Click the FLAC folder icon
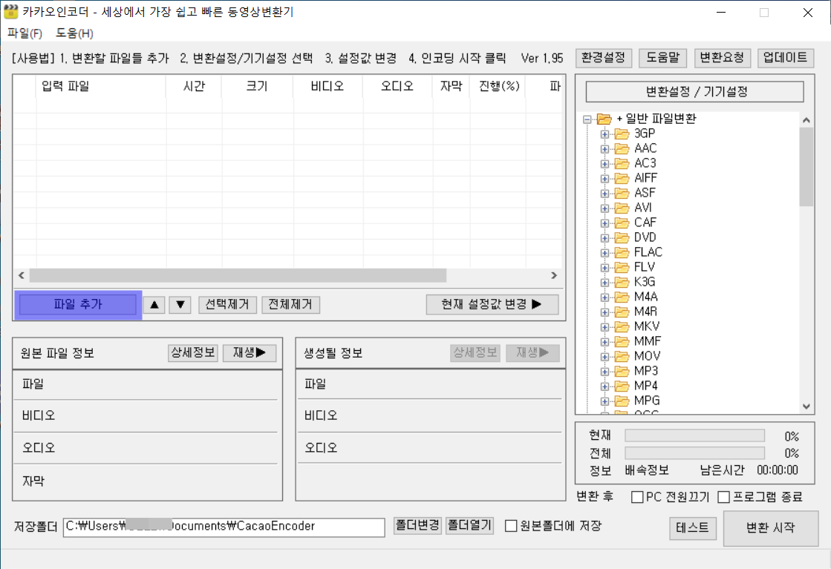 pyautogui.click(x=622, y=252)
